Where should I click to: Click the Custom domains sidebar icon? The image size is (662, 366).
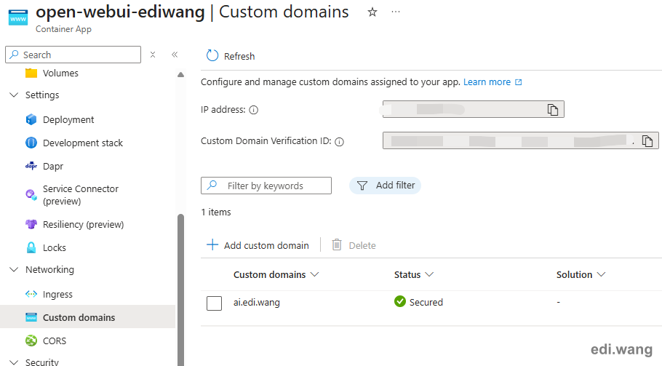(31, 317)
